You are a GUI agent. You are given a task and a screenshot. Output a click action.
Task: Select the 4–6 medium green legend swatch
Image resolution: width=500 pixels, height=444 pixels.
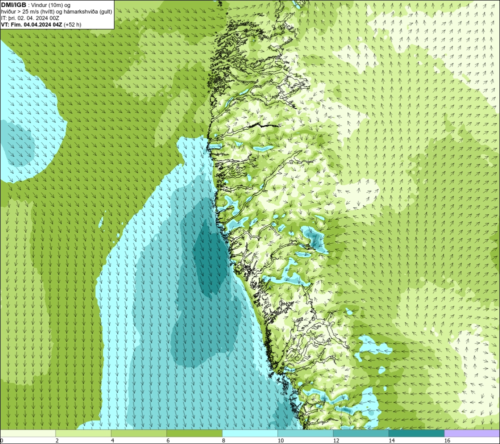click(x=139, y=433)
